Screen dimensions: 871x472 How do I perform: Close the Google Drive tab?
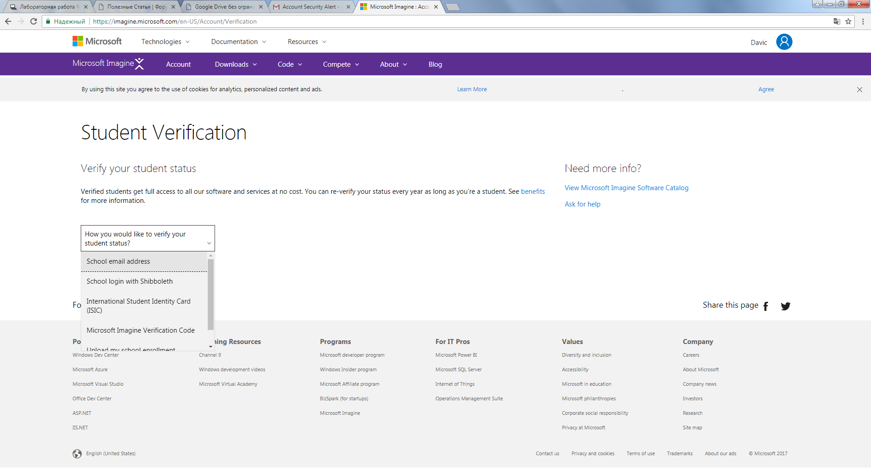coord(261,7)
